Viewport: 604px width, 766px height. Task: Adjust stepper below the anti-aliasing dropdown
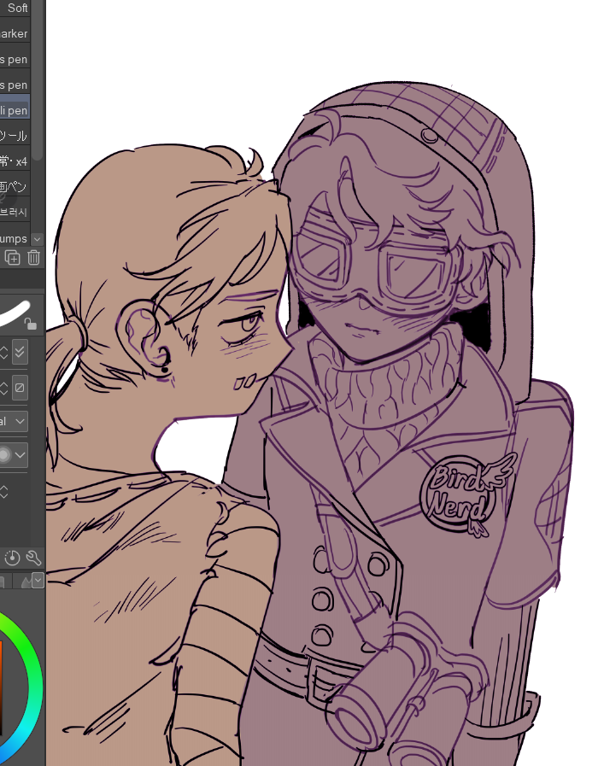(x=4, y=492)
